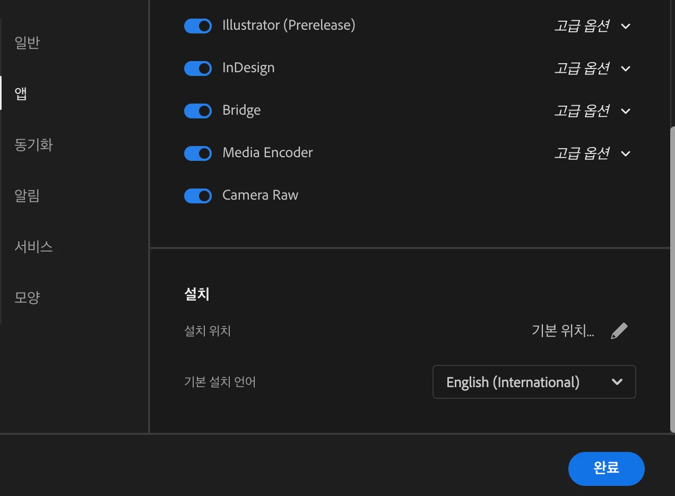Expand 고급 옵션 for Bridge

coord(592,111)
